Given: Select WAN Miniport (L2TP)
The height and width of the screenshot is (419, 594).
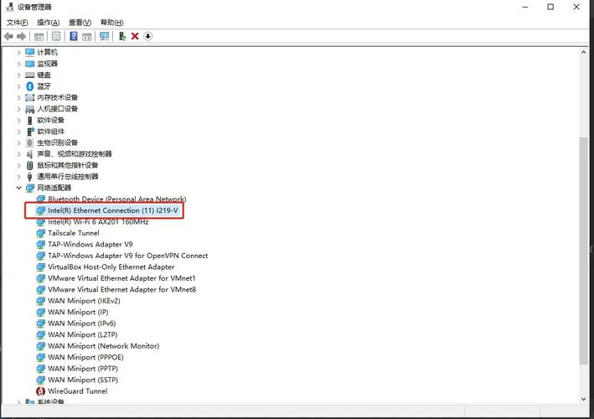Looking at the screenshot, I should click(x=82, y=335).
